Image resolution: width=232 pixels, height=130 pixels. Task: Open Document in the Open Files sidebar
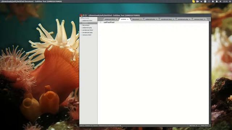[86, 25]
